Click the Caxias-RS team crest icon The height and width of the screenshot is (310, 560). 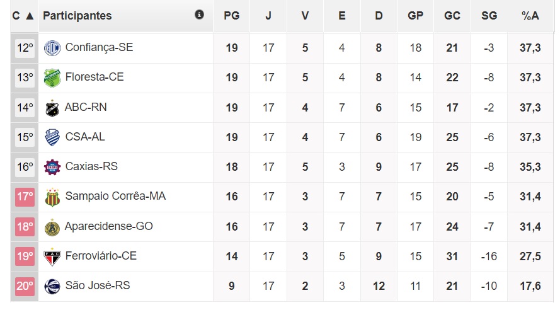pyautogui.click(x=52, y=167)
